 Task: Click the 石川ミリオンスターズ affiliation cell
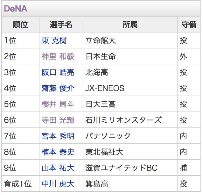point(123,120)
